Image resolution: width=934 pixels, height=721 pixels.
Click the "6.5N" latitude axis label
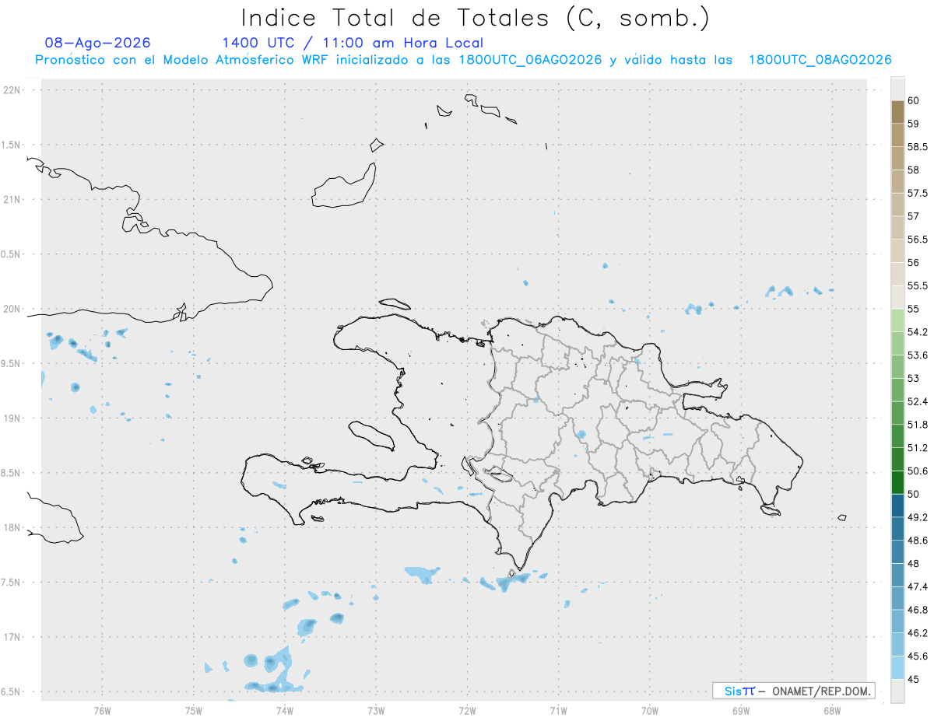point(12,691)
